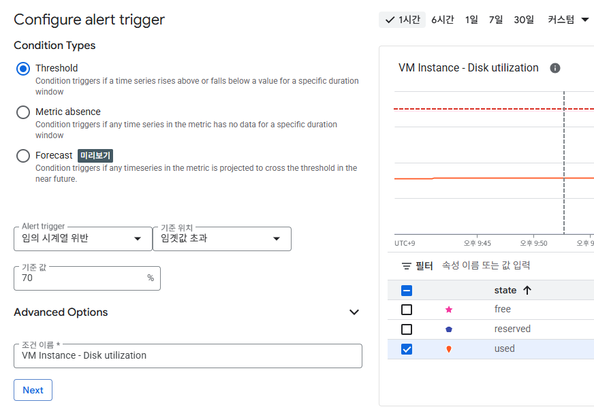Sort by state using the up arrow
This screenshot has width=594, height=407.
[527, 291]
